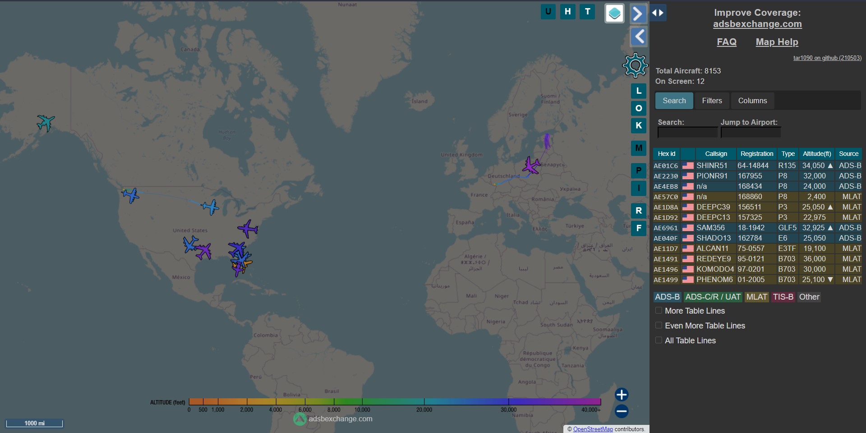
Task: Select the SAM356 aircraft row
Action: point(757,228)
